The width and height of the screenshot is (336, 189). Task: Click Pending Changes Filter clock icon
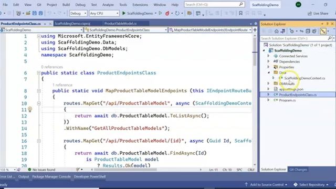click(292, 31)
